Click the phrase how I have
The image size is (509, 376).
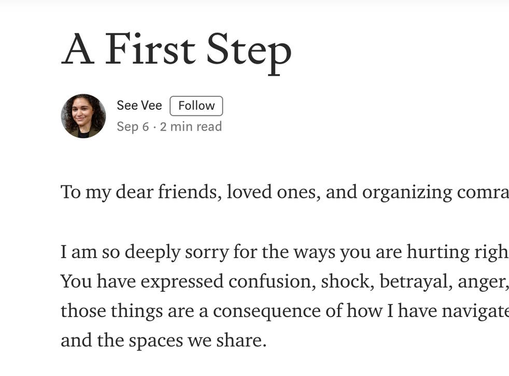tap(383, 311)
